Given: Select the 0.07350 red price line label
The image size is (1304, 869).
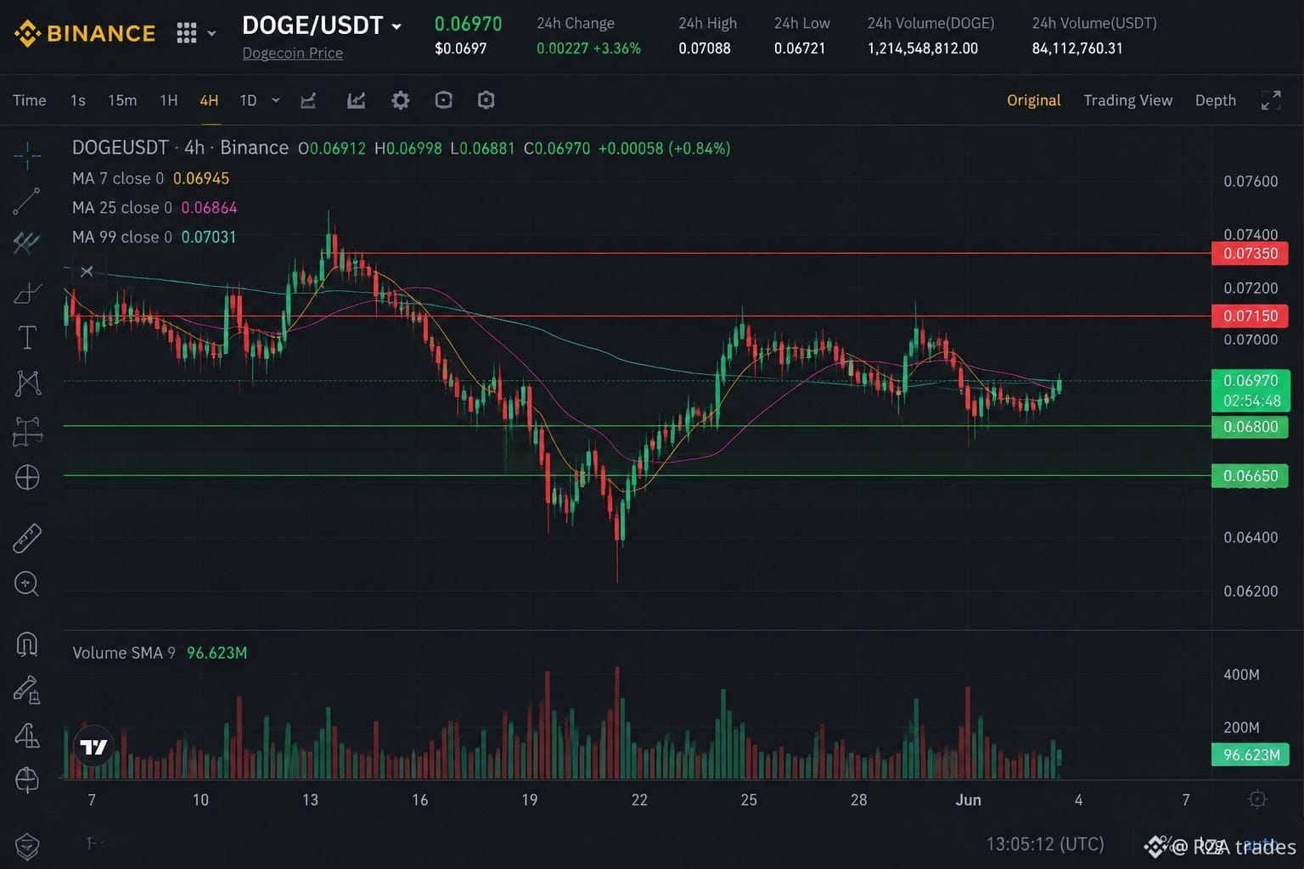Looking at the screenshot, I should pos(1251,253).
